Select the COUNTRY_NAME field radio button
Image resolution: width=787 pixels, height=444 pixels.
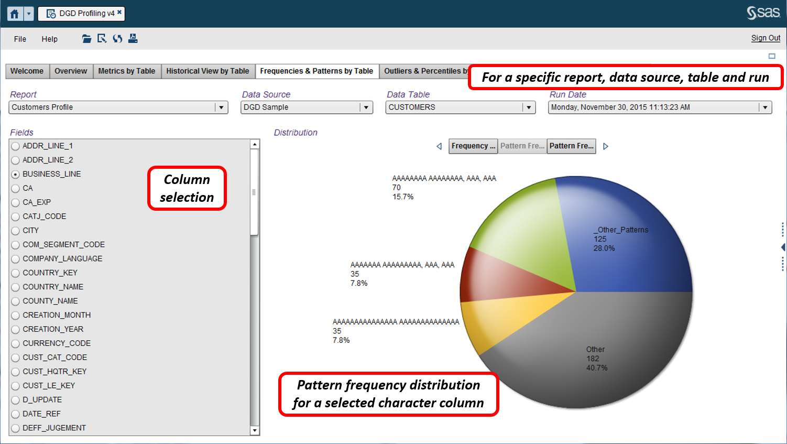(x=15, y=287)
